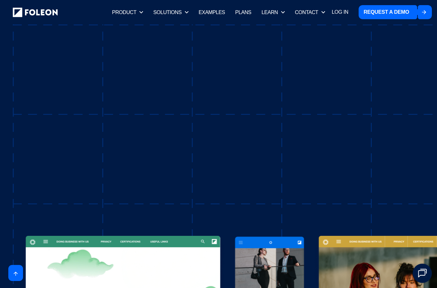Click Privacy in the green template
437x288 pixels.
[x=106, y=242]
